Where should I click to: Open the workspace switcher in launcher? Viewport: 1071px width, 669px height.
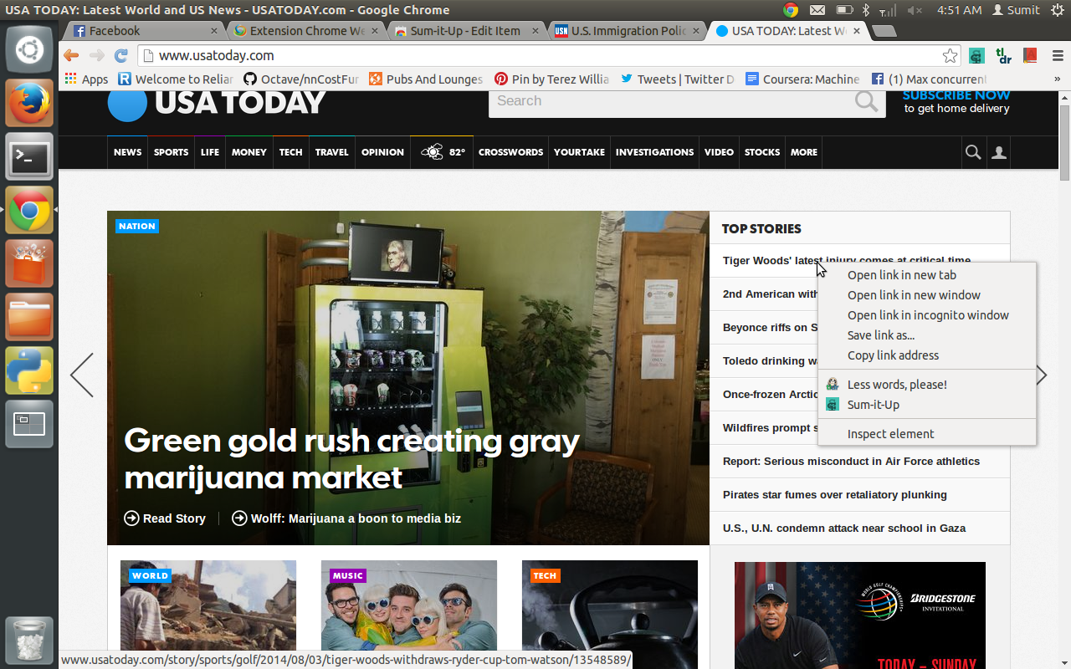click(x=29, y=424)
